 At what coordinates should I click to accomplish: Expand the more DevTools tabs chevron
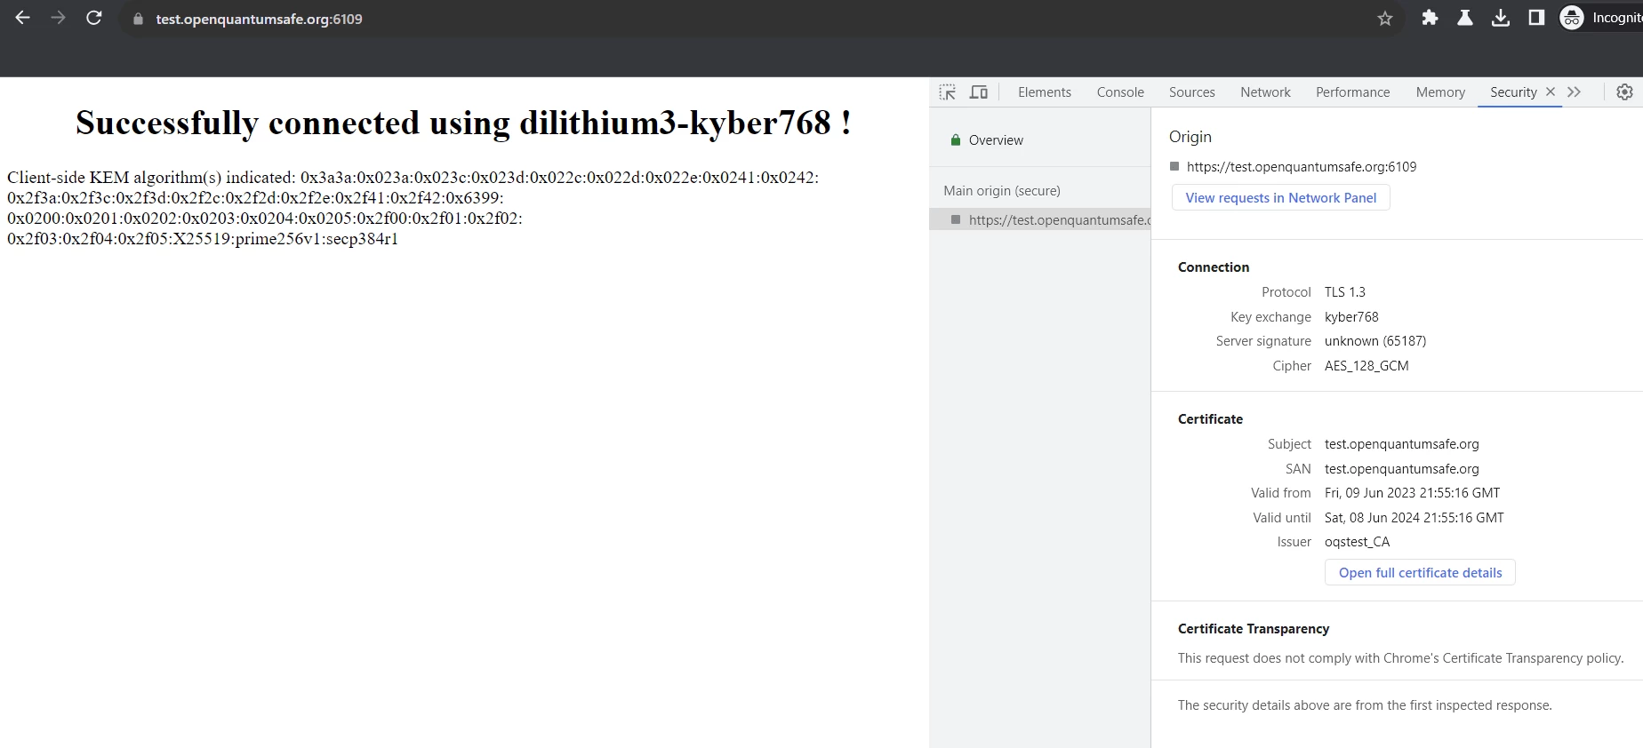(1575, 92)
